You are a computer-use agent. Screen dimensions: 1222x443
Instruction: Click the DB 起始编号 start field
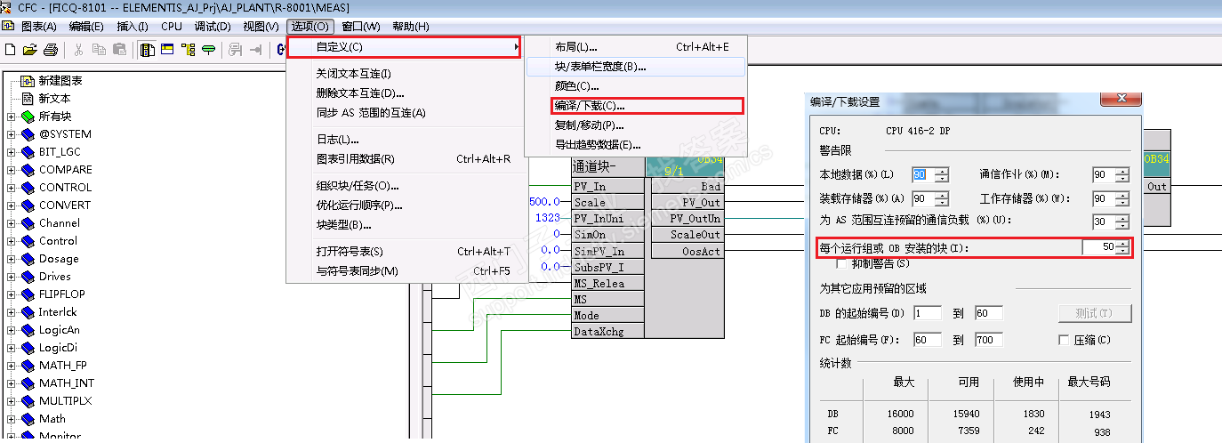click(929, 313)
